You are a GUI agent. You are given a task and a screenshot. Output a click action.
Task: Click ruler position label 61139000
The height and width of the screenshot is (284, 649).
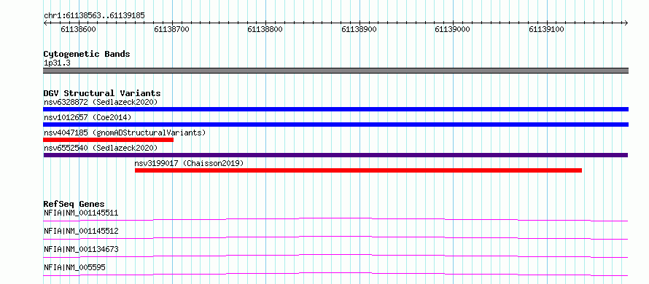[x=453, y=30]
